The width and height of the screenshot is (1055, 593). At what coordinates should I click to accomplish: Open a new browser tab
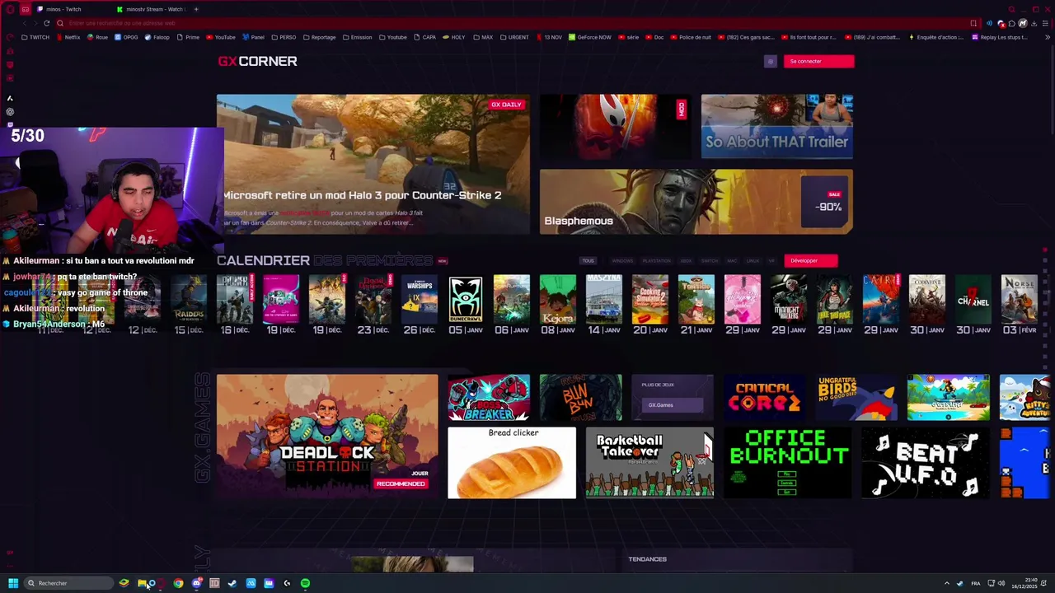tap(196, 9)
